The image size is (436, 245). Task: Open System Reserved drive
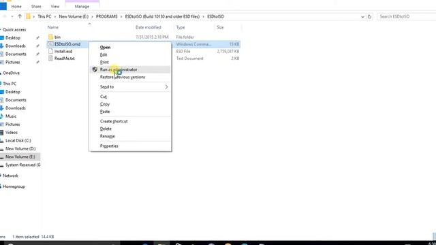click(x=22, y=165)
